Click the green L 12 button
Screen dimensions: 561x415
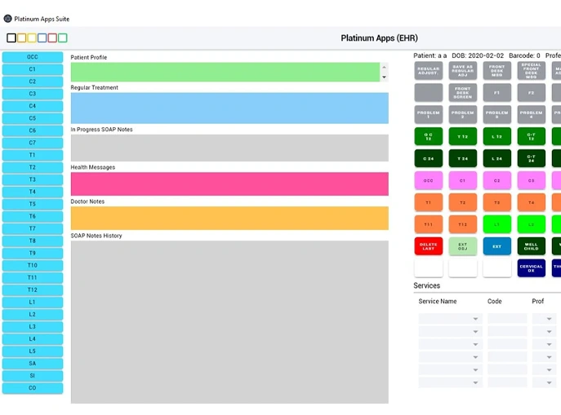(x=497, y=136)
